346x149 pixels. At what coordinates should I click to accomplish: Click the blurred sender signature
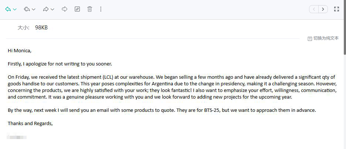coord(17,137)
